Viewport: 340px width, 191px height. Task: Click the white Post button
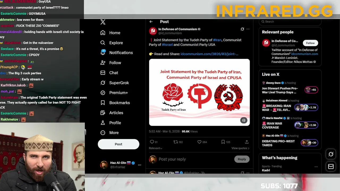click(118, 144)
